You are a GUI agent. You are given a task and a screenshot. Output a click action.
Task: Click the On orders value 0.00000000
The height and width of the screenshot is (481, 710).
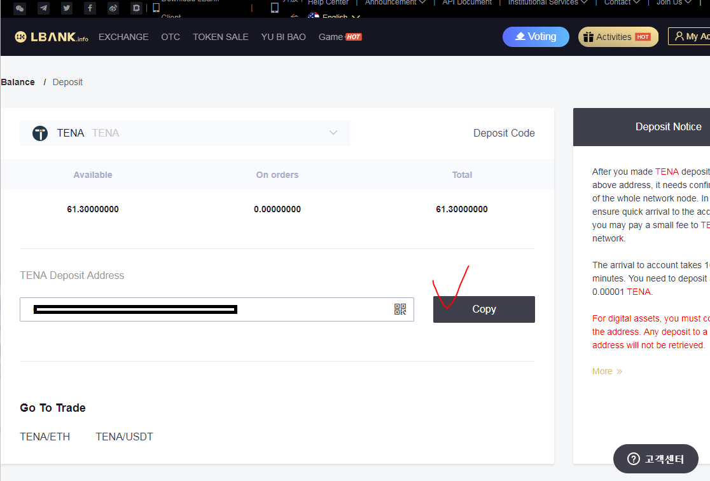click(277, 209)
